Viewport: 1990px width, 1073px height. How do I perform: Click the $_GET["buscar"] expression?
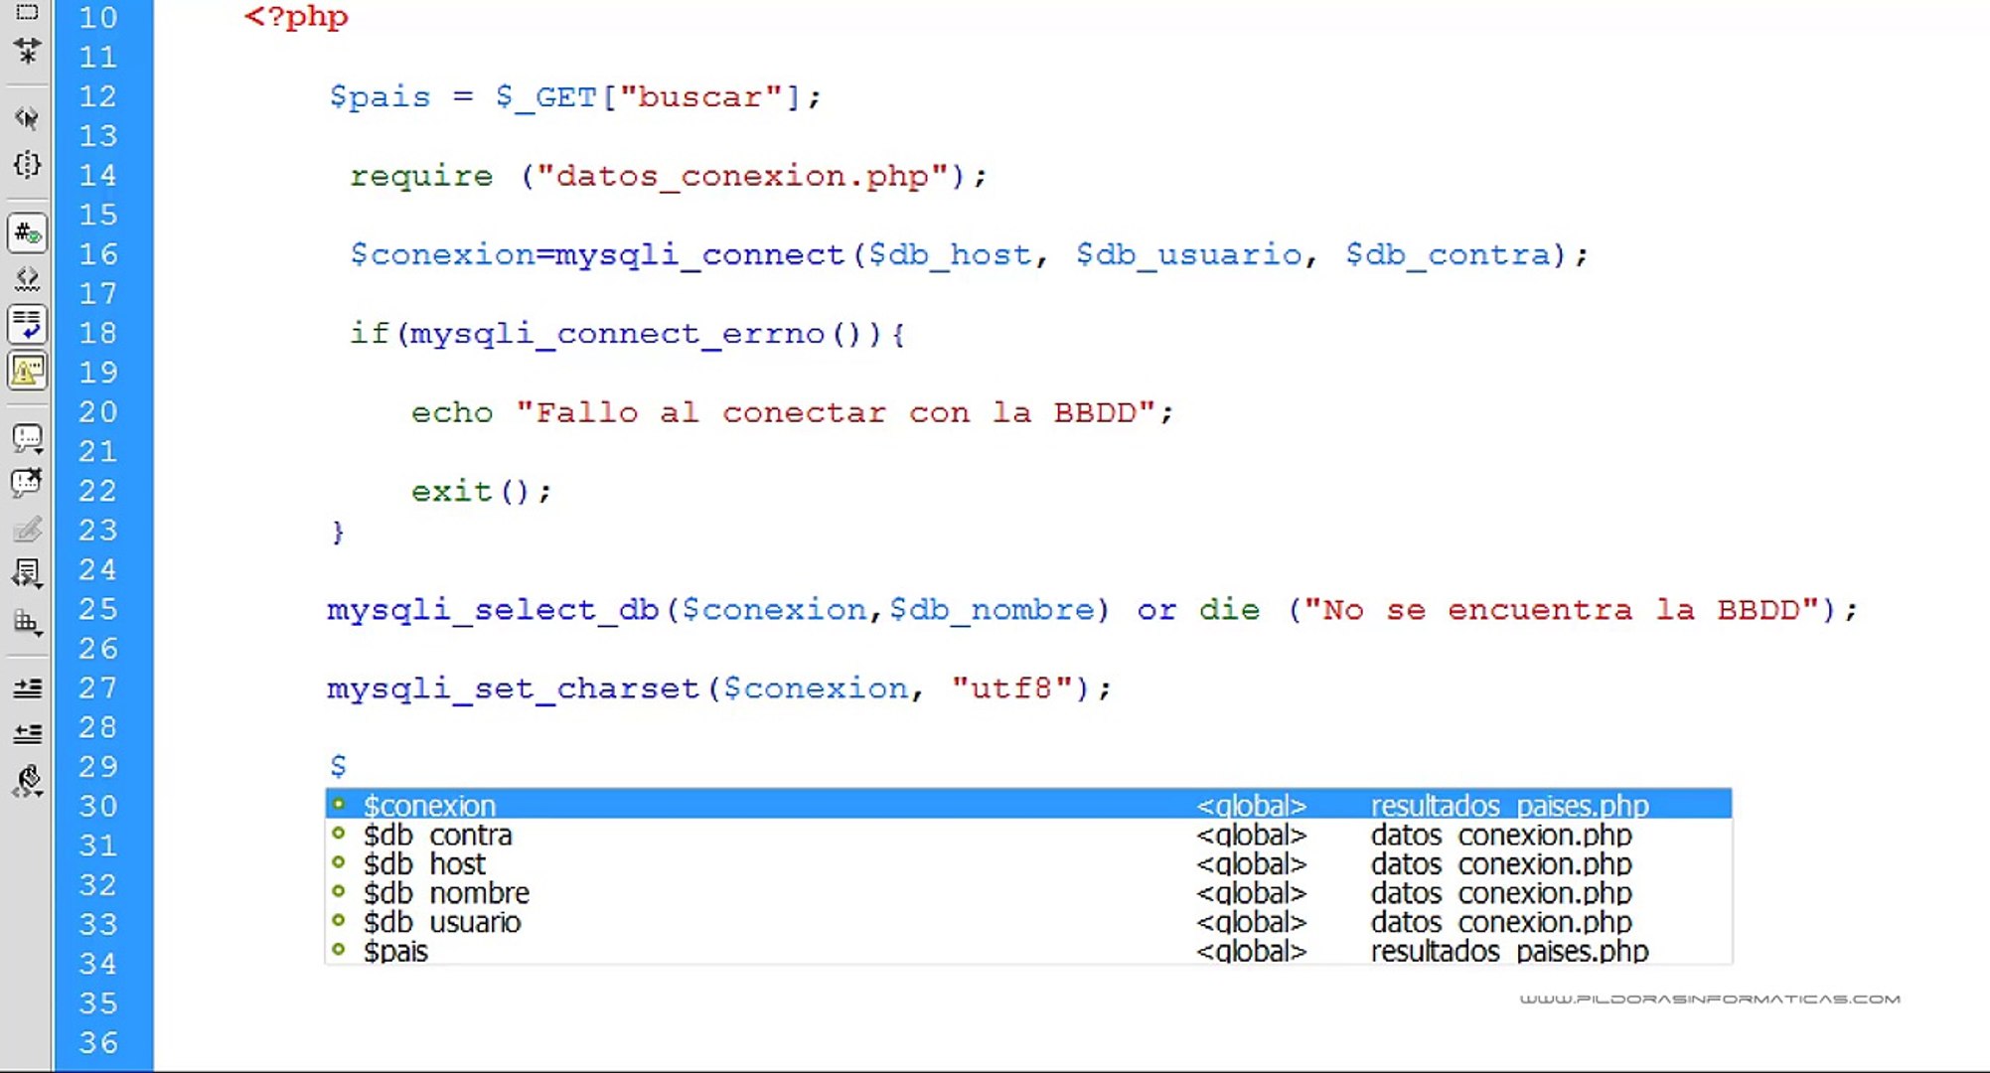648,96
